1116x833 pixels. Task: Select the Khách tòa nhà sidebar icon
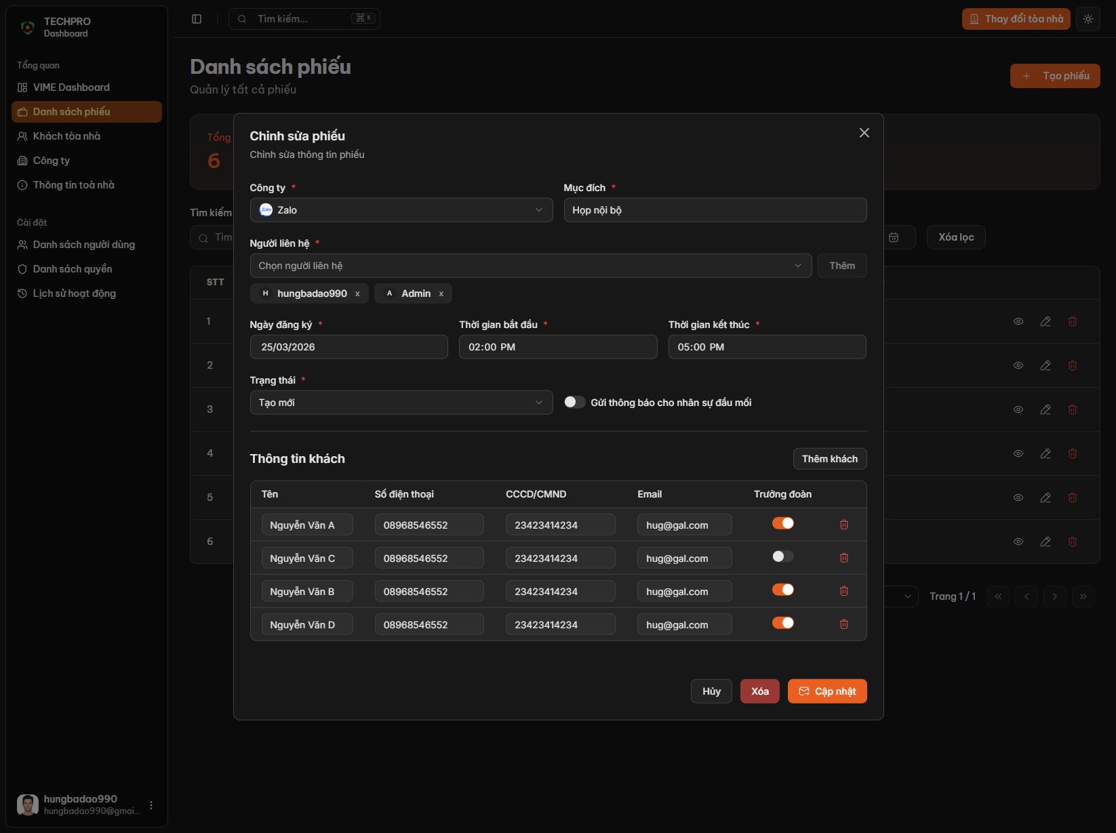tap(21, 136)
